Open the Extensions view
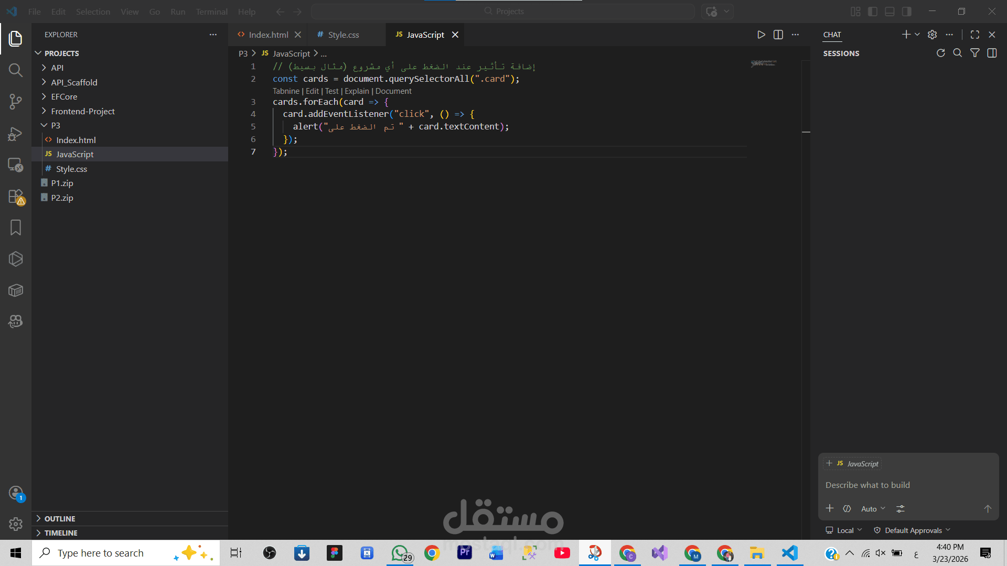The height and width of the screenshot is (566, 1007). point(16,197)
